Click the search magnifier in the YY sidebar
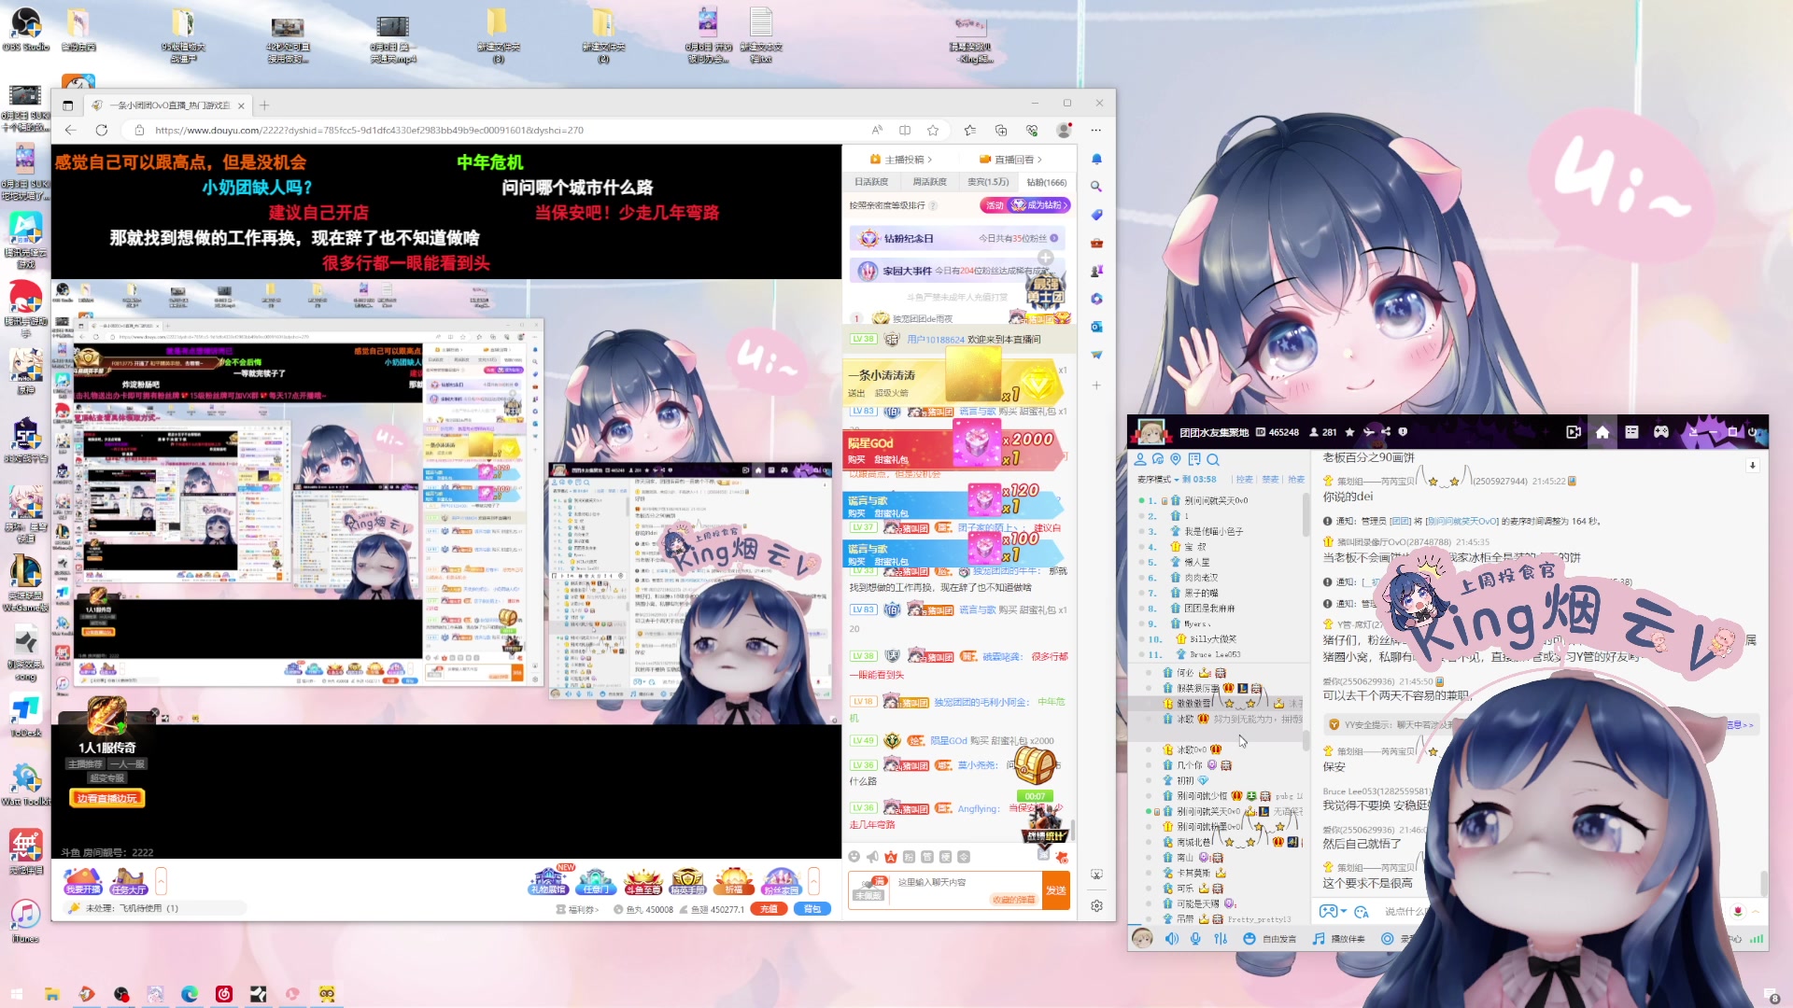Viewport: 1793px width, 1008px height. coord(1212,460)
